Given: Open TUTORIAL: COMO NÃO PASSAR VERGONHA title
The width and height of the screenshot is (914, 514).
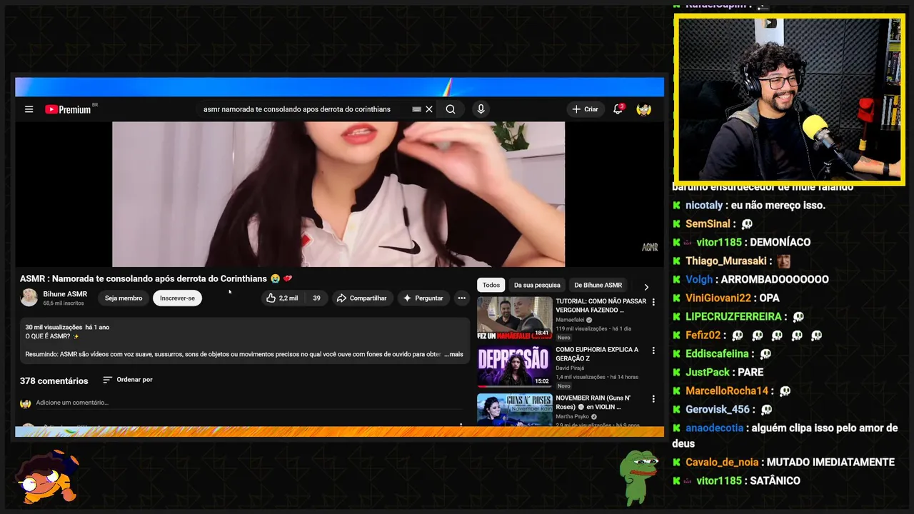Looking at the screenshot, I should tap(601, 306).
